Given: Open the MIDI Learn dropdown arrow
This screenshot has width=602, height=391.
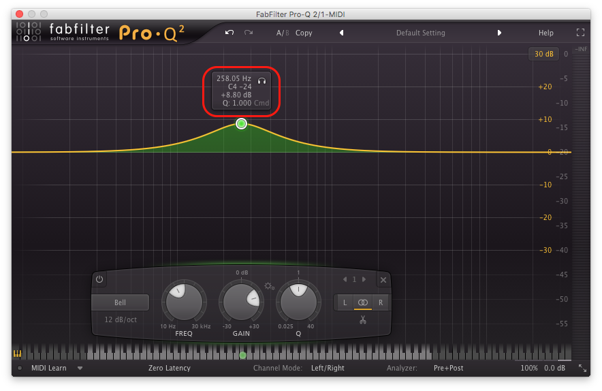Looking at the screenshot, I should click(80, 368).
